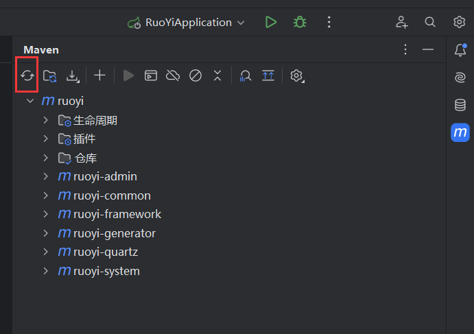The height and width of the screenshot is (334, 474).
Task: Open Notifications bell in right sidebar
Action: pyautogui.click(x=460, y=50)
